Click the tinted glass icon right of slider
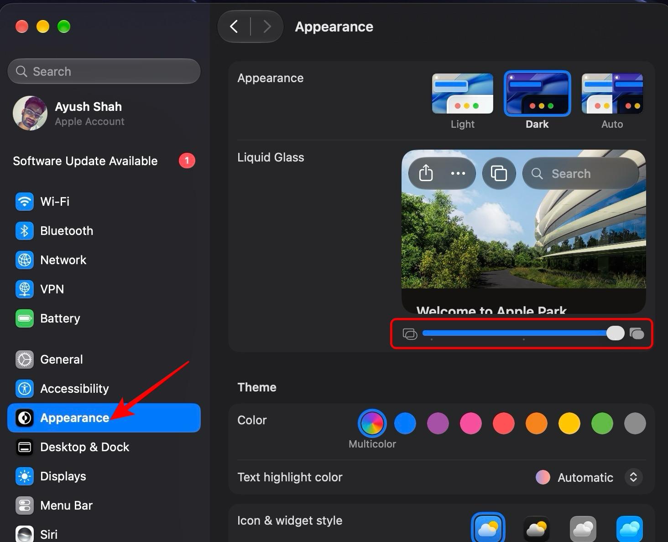The image size is (668, 542). click(x=637, y=334)
